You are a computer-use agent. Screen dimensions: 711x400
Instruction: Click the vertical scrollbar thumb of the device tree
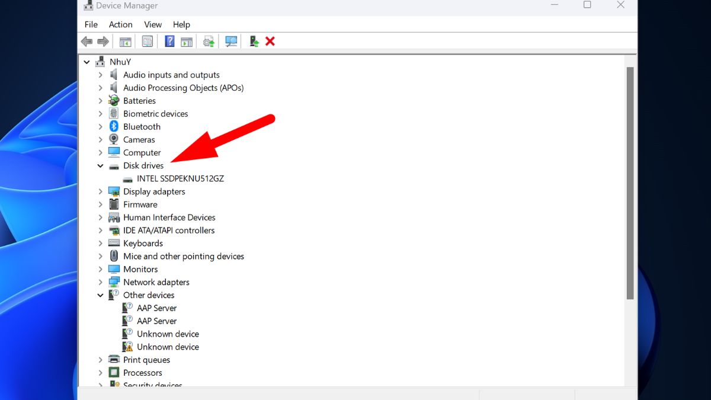(630, 183)
